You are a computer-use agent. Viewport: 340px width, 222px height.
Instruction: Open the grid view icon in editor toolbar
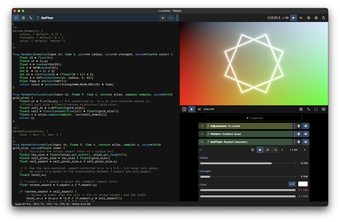click(24, 18)
